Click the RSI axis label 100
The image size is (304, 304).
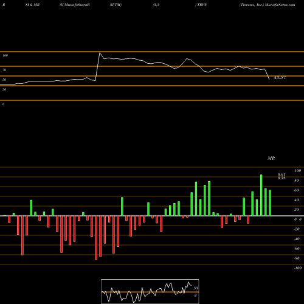[x=5, y=55]
